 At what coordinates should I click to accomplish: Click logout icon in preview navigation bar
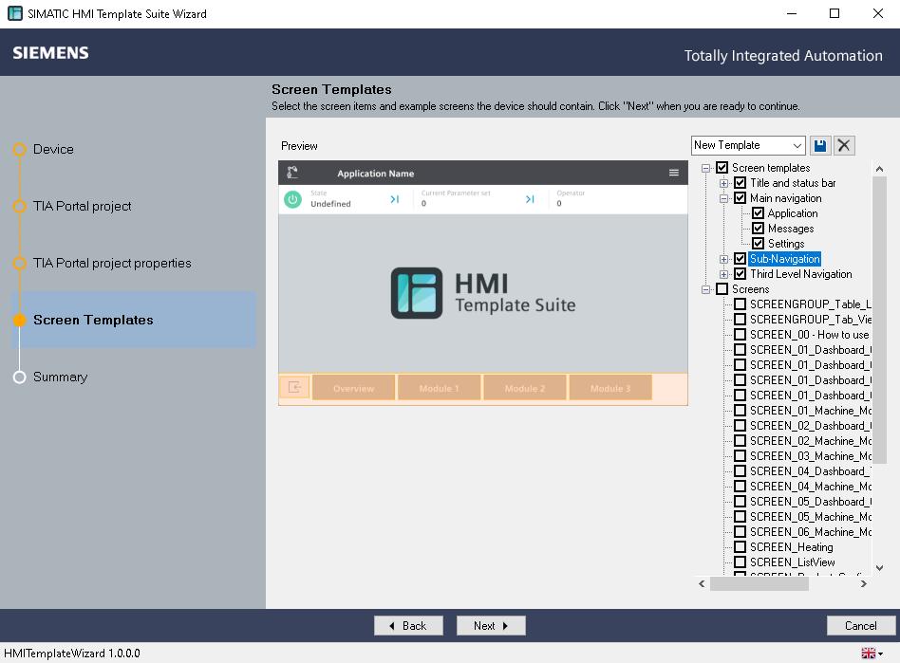294,388
